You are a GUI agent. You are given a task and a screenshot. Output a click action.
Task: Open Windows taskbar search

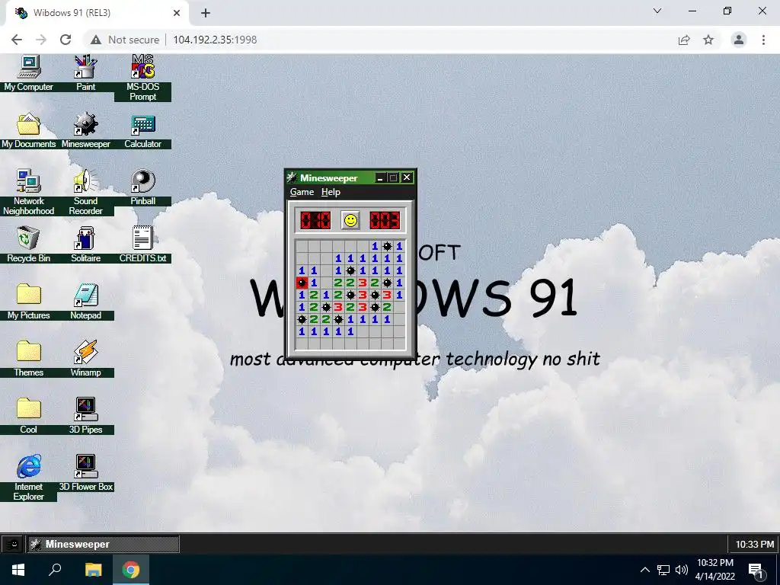pos(55,570)
